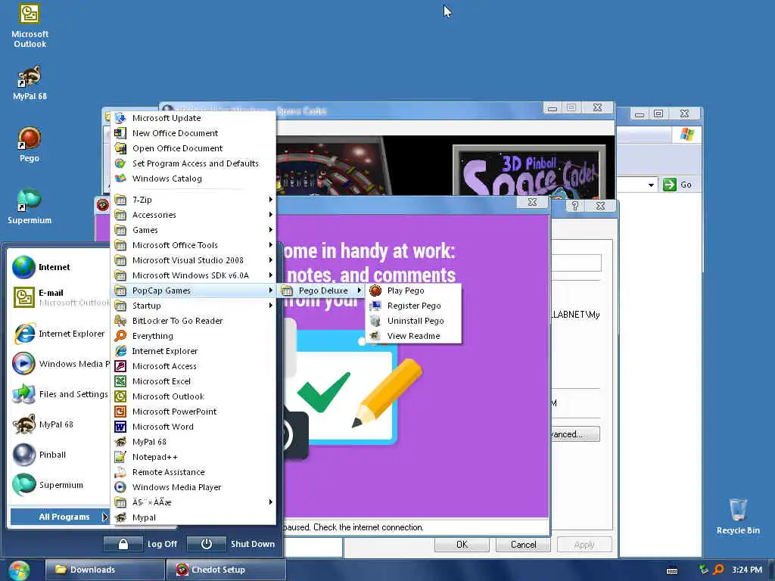Screen dimensions: 775x581
Task: Click the Microsoft PowerPoint icon
Action: 120,412
